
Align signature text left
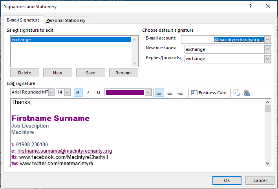[x=159, y=93]
